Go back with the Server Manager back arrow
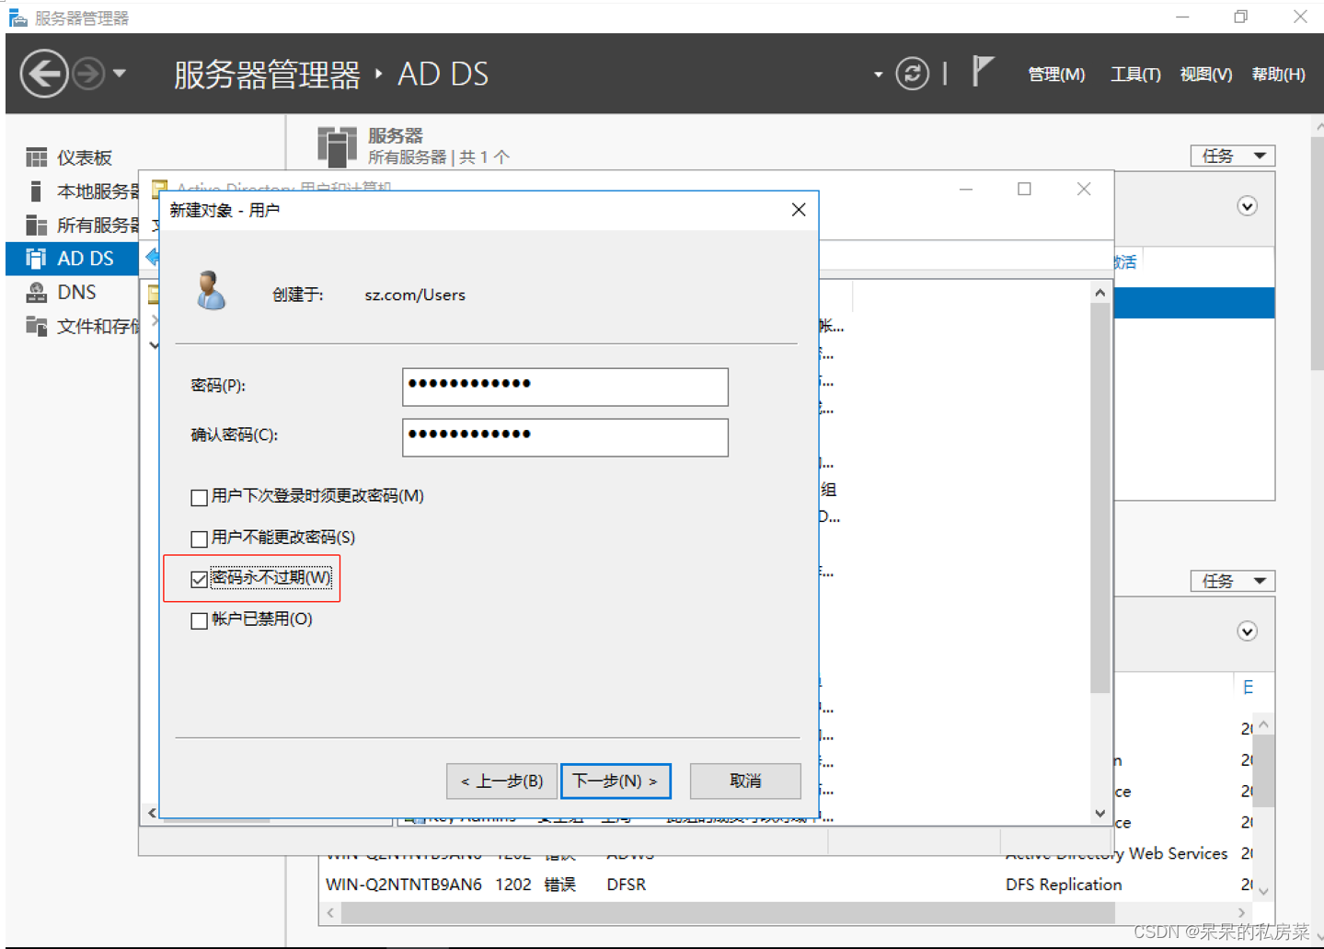 (44, 74)
